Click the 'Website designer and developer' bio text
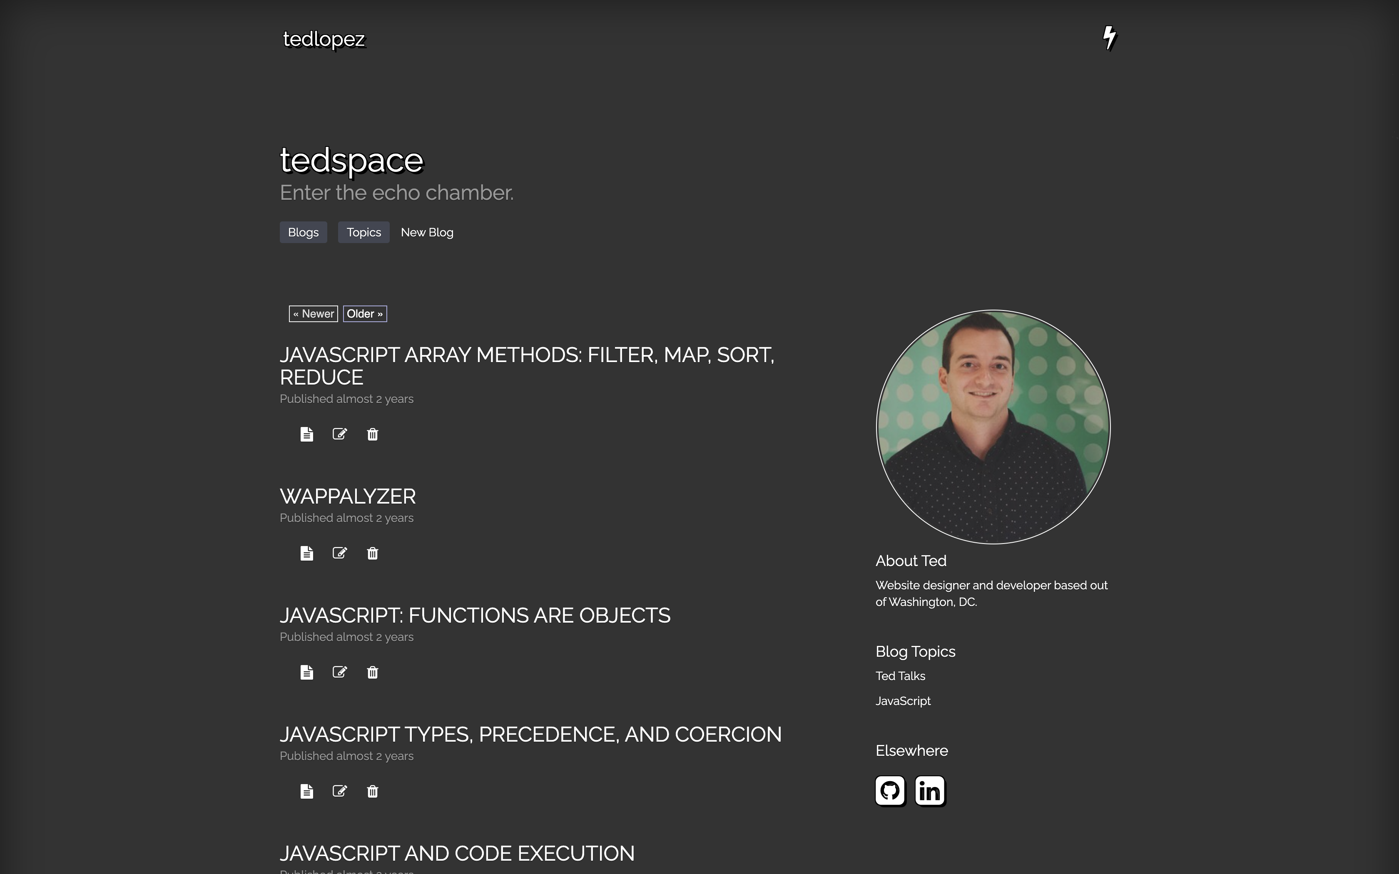The image size is (1399, 874). (x=991, y=593)
